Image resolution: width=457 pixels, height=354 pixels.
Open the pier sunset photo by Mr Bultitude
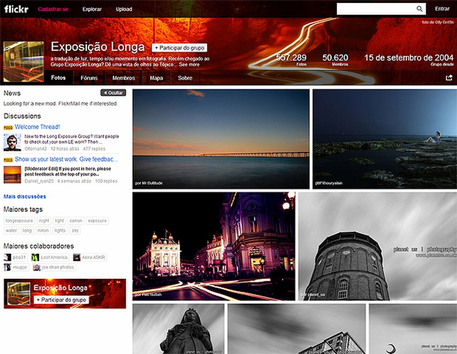coord(221,139)
